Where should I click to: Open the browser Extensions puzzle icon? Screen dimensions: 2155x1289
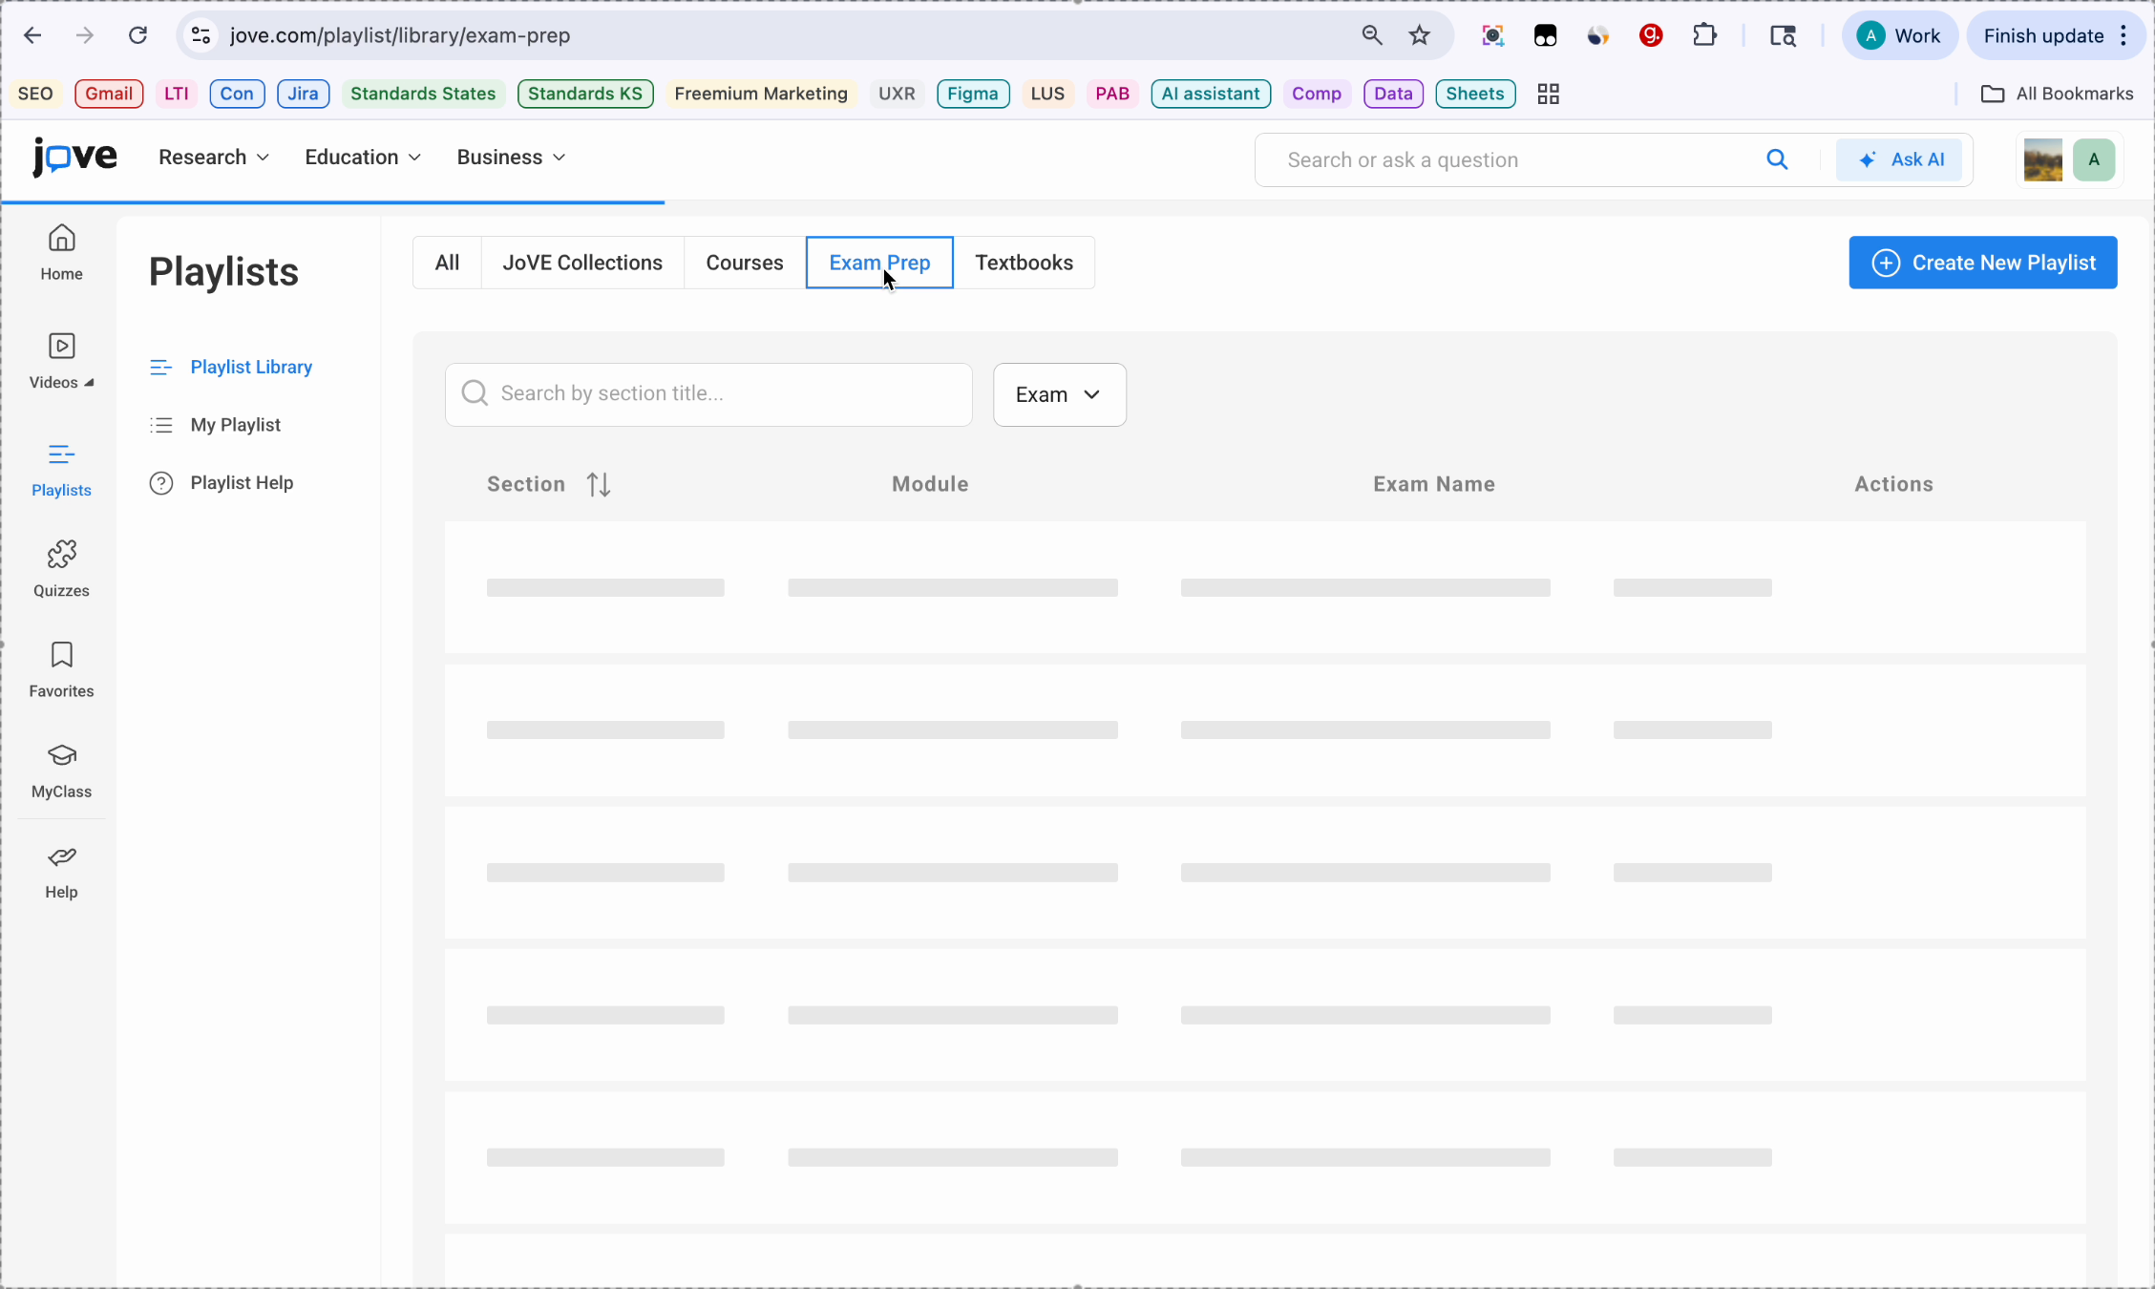[x=1704, y=35]
